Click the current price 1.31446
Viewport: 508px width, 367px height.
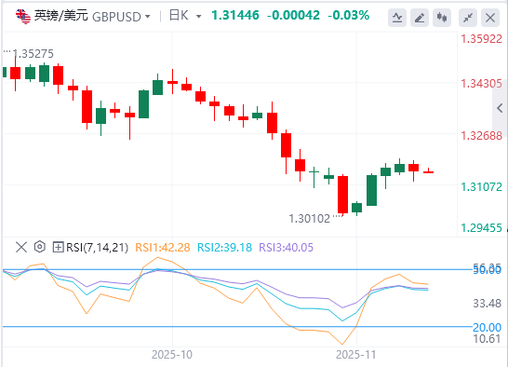(x=235, y=15)
